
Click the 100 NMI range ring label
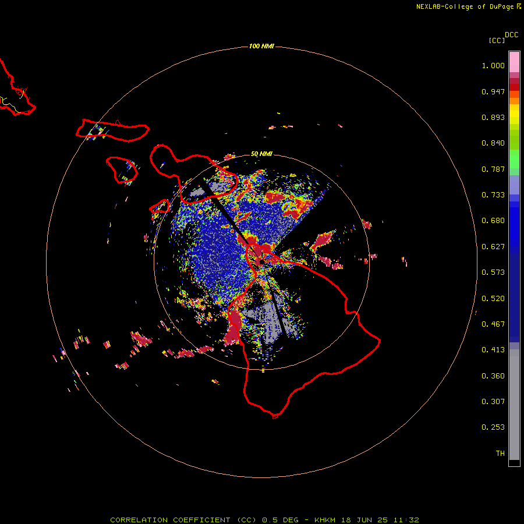pyautogui.click(x=261, y=46)
